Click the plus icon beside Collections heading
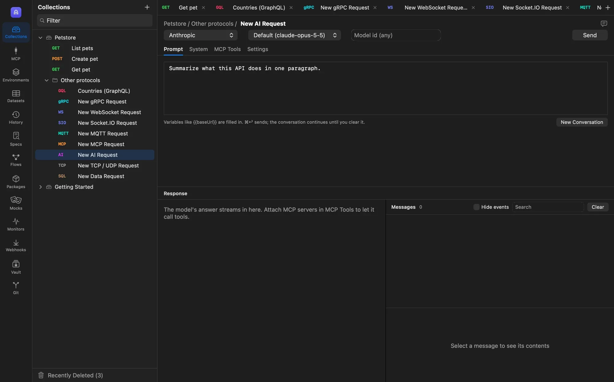Screen dimensions: 614x382 coord(147,7)
